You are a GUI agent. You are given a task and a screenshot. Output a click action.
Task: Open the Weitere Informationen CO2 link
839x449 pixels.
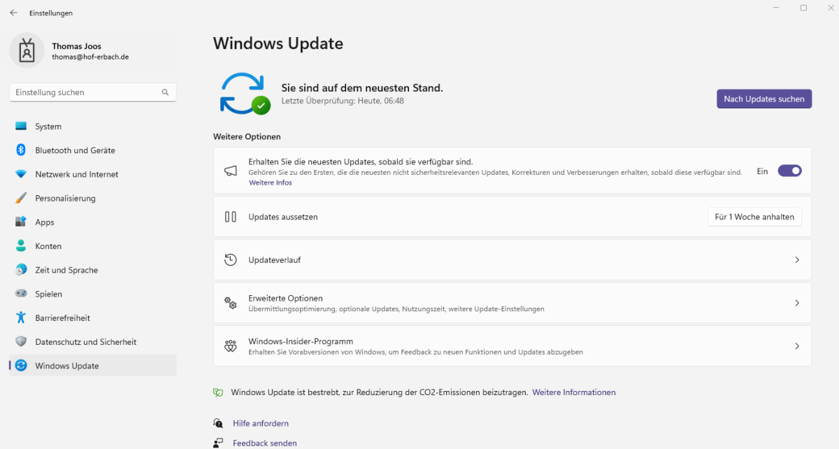point(574,392)
